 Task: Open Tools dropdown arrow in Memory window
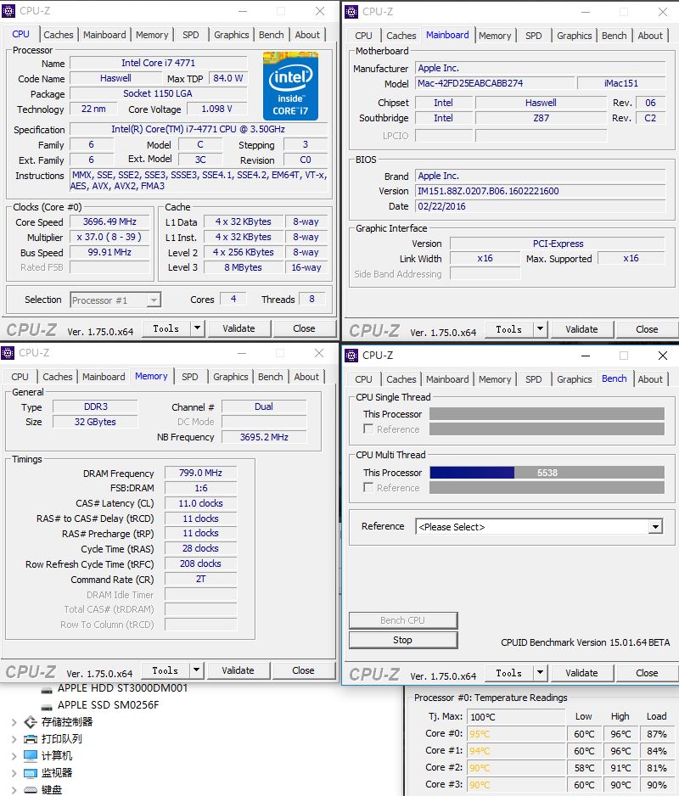(197, 670)
